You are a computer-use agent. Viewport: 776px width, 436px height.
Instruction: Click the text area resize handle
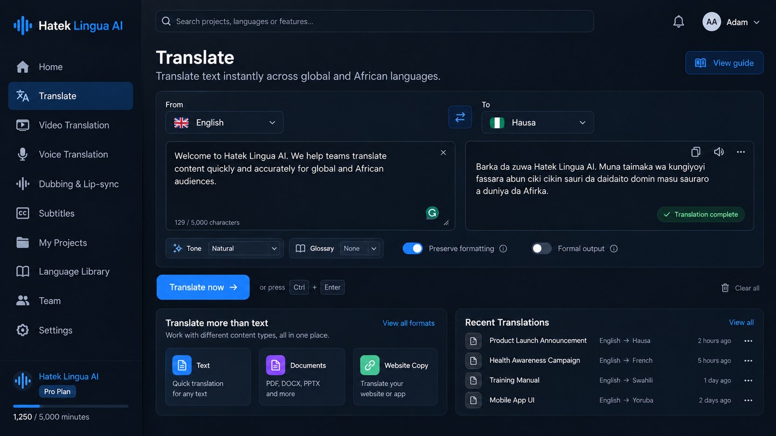pyautogui.click(x=446, y=222)
